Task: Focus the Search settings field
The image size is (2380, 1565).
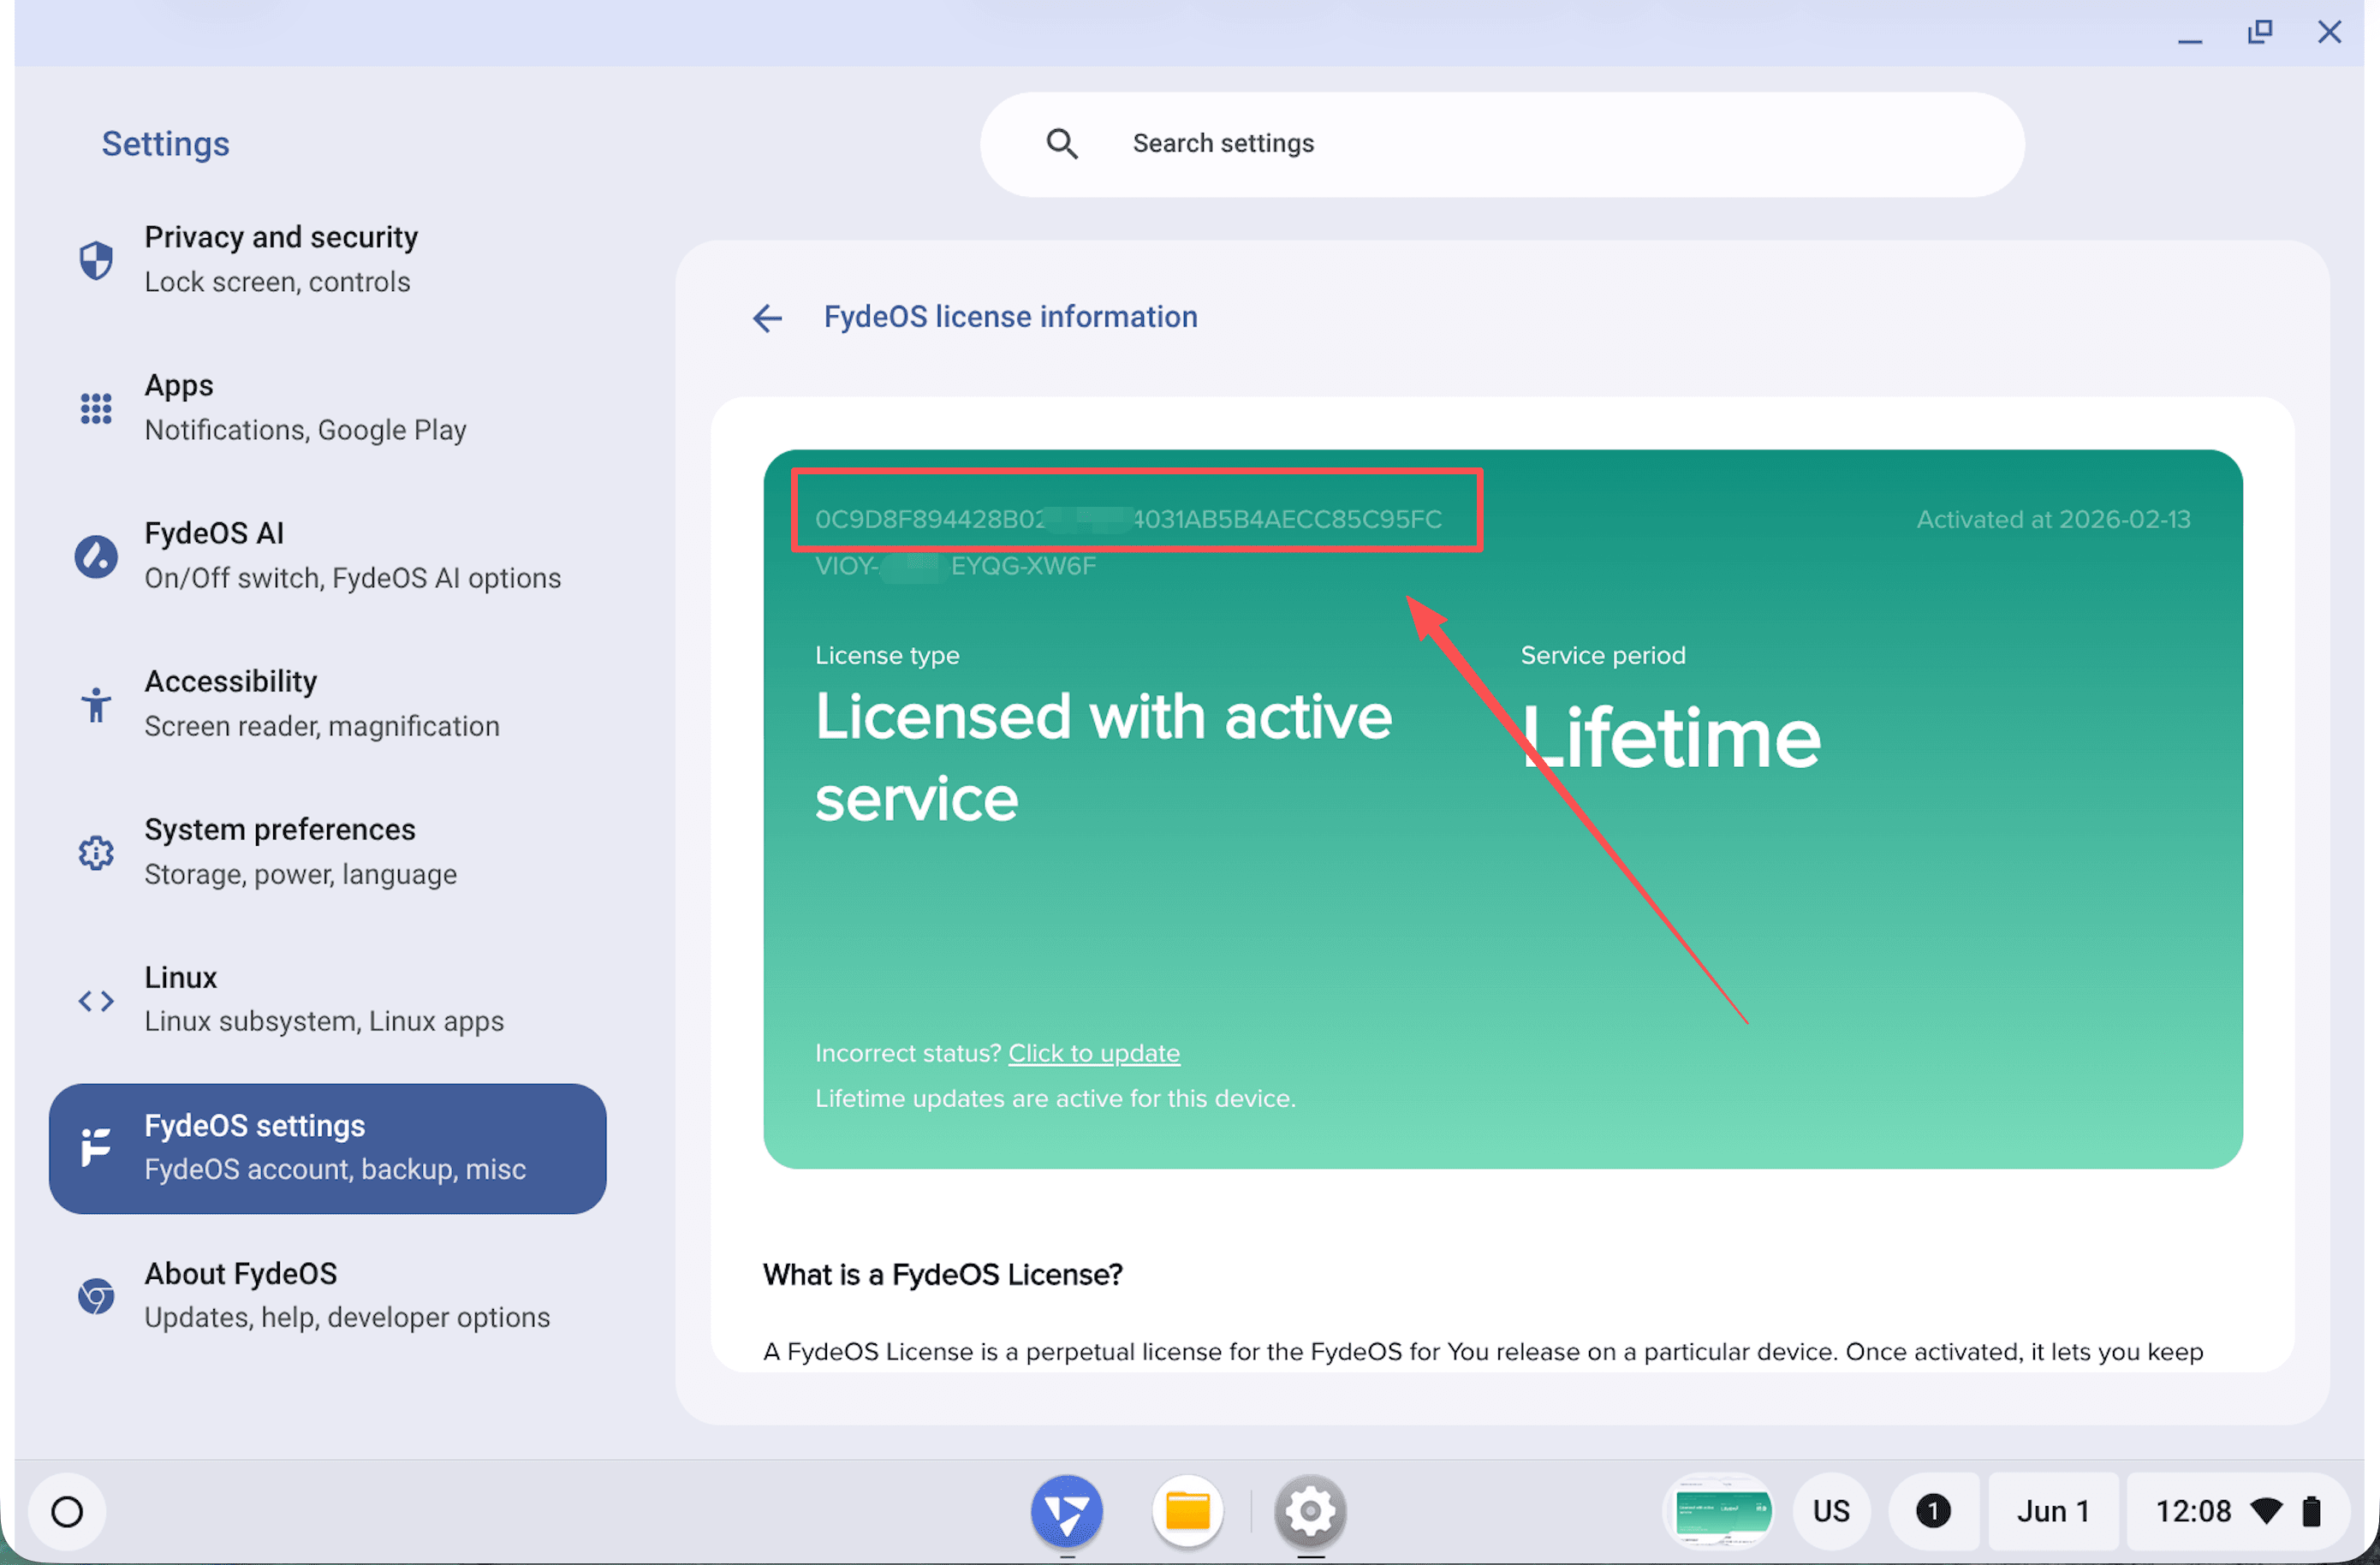Action: point(1502,144)
